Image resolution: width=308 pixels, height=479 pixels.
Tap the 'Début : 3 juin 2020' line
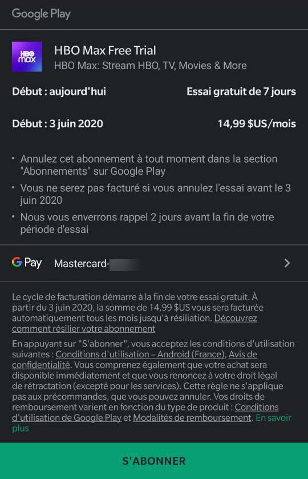pyautogui.click(x=58, y=124)
